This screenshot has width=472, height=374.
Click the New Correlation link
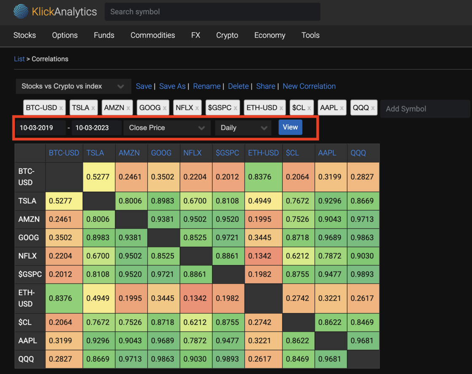309,86
